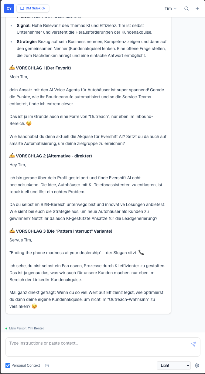The image size is (205, 374).
Task: Open the search with the magnifier icon
Action: (x=186, y=8)
